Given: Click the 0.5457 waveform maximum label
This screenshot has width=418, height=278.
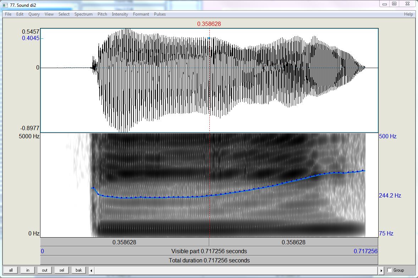Looking at the screenshot, I should click(x=31, y=32).
